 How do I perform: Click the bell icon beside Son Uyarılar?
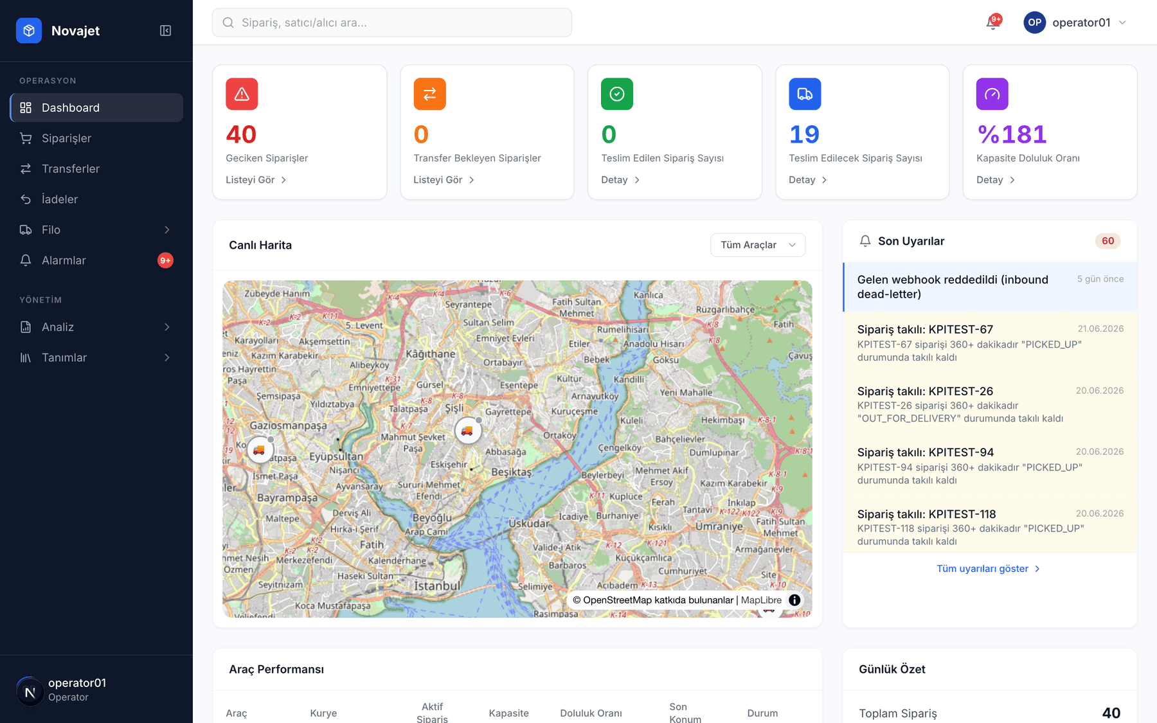point(865,241)
